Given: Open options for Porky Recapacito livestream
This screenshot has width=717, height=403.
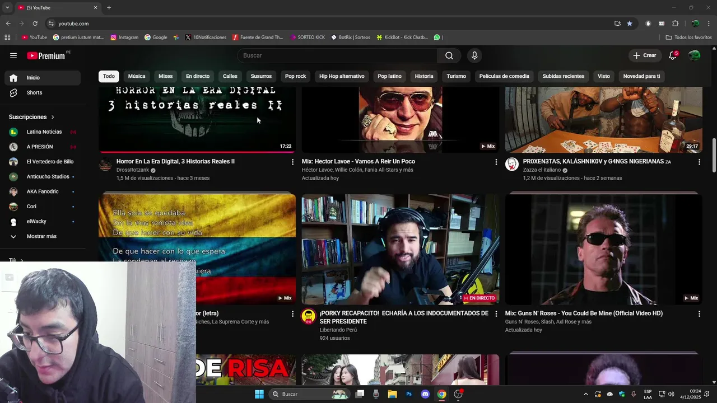Looking at the screenshot, I should pyautogui.click(x=496, y=314).
